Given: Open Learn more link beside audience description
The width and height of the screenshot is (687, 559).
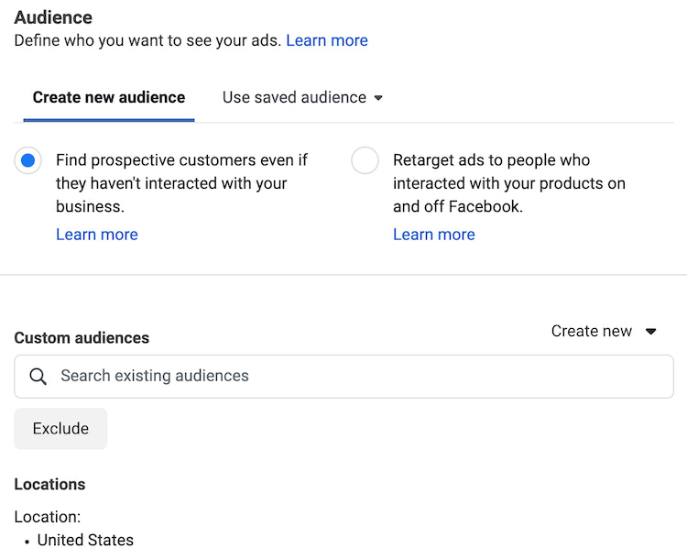Looking at the screenshot, I should point(327,40).
